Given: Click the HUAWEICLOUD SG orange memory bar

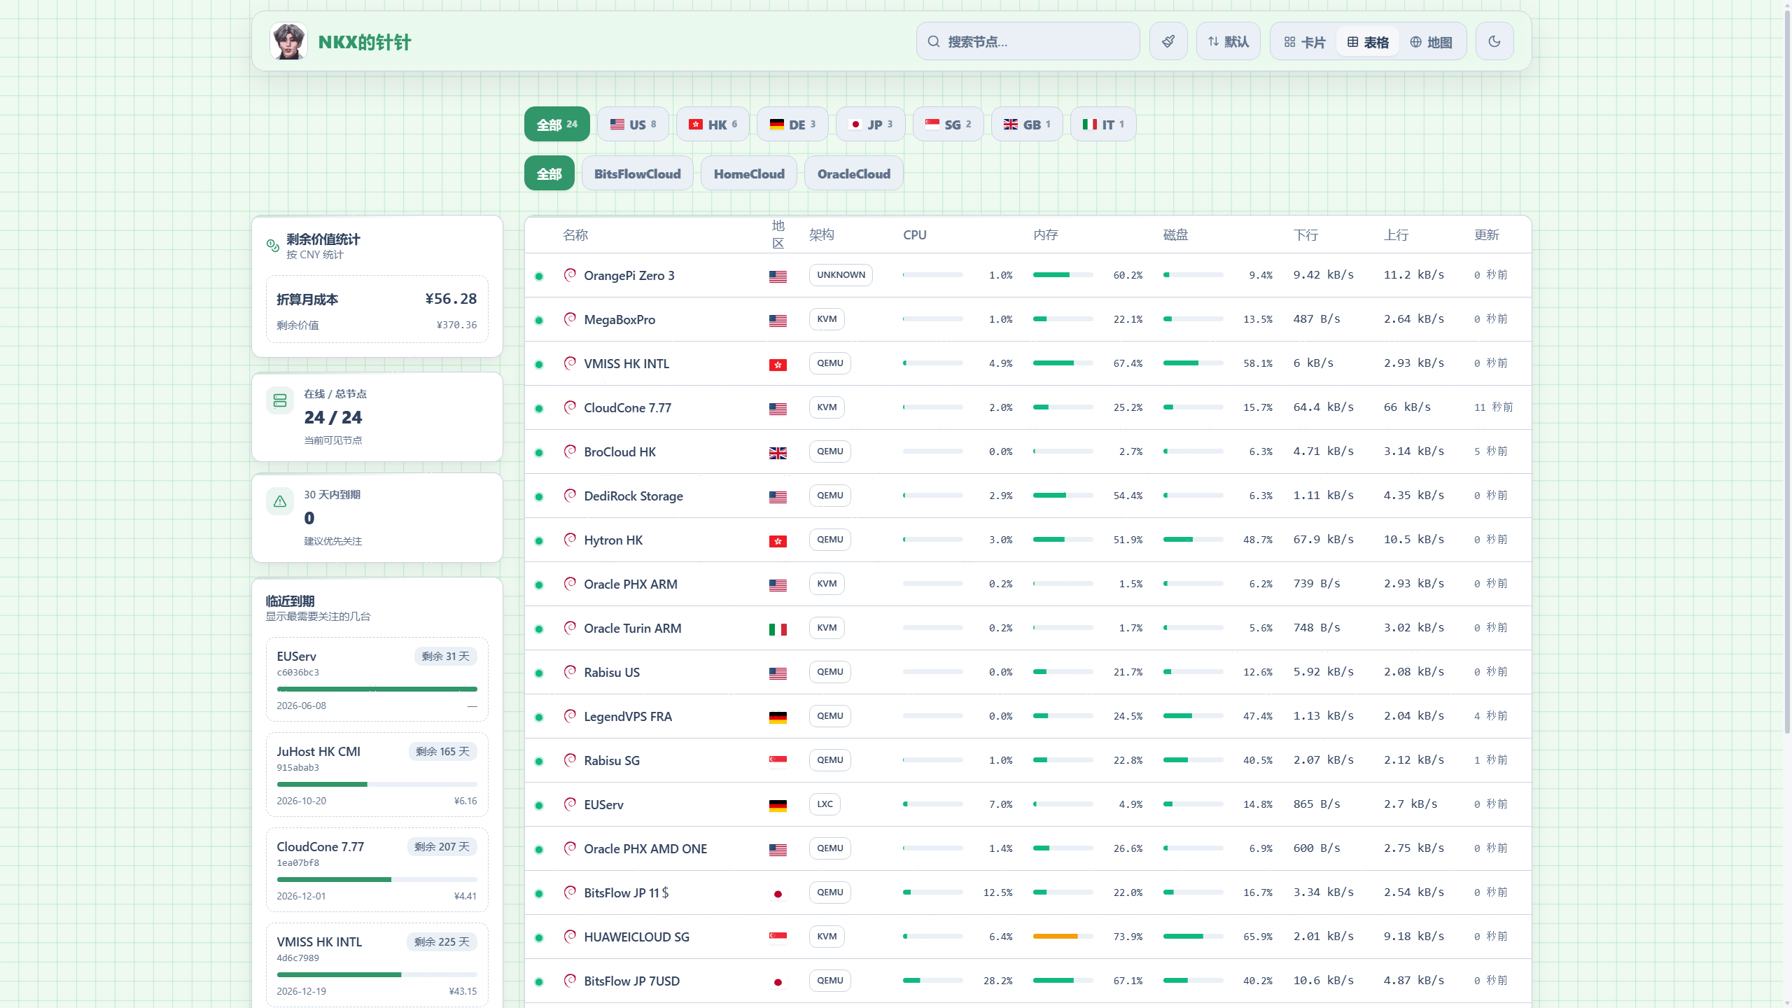Looking at the screenshot, I should (1063, 936).
